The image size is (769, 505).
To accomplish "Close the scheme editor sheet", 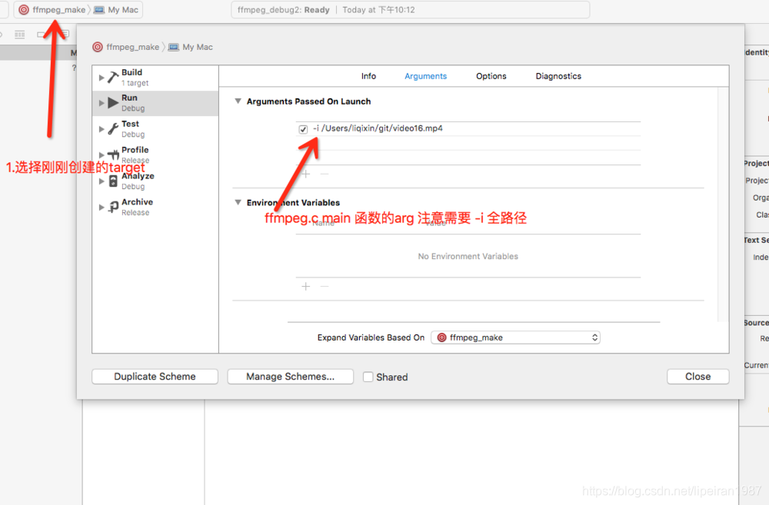I will (x=698, y=377).
